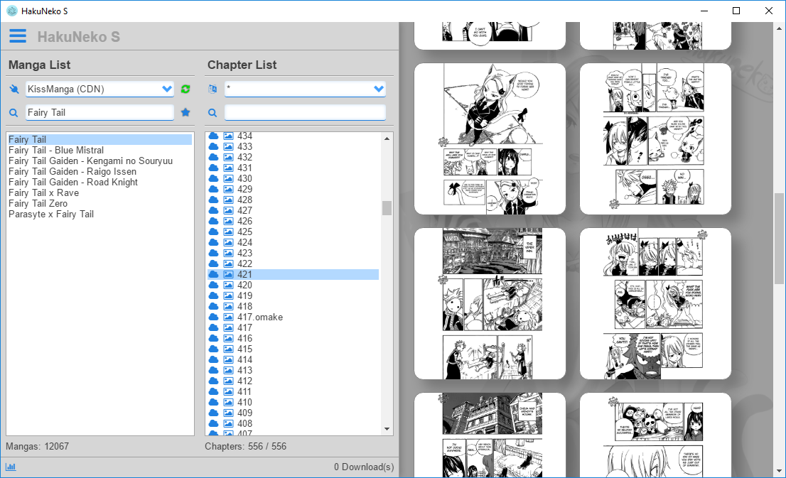Open download statistics via the bar chart icon

coord(10,467)
